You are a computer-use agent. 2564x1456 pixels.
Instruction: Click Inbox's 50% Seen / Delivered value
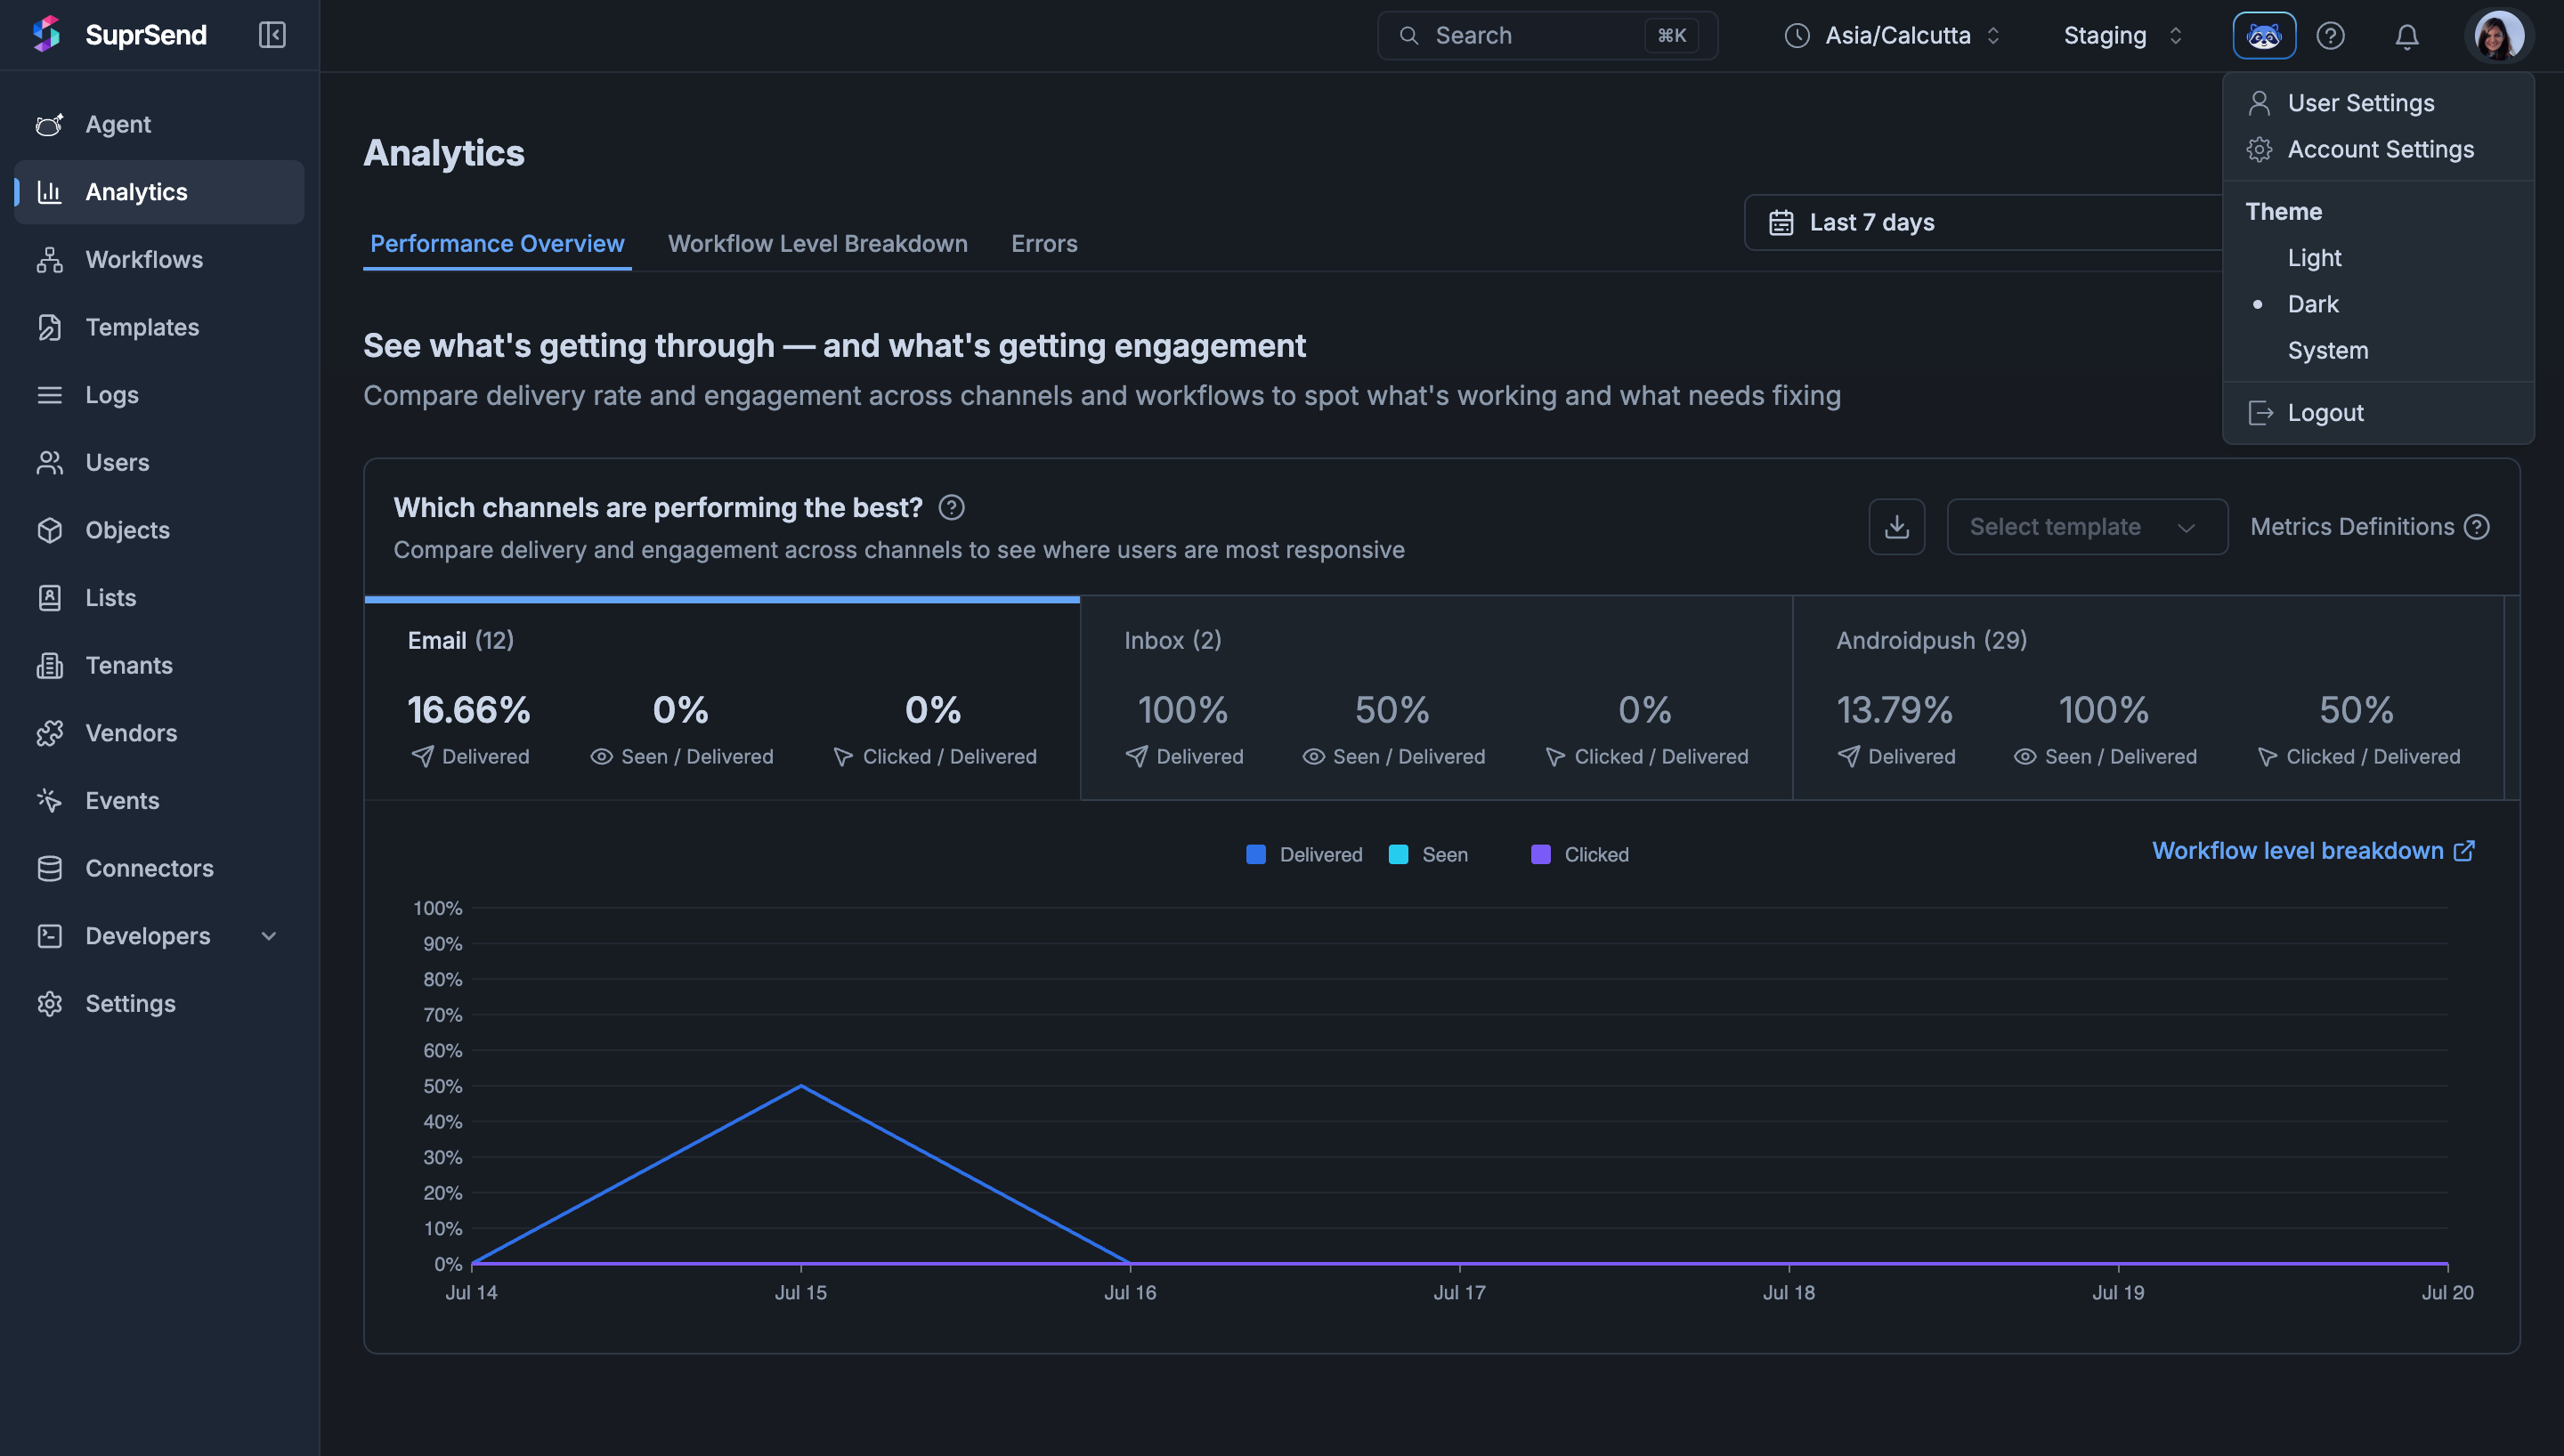tap(1392, 710)
